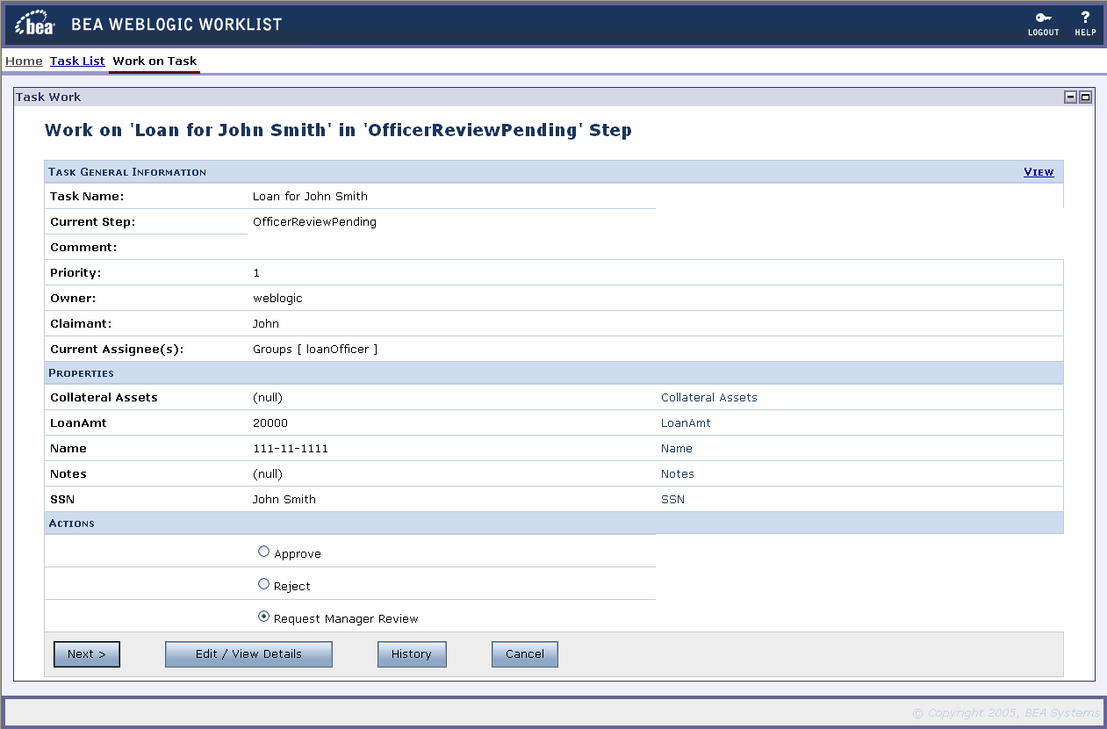Click the Cancel button

[525, 653]
